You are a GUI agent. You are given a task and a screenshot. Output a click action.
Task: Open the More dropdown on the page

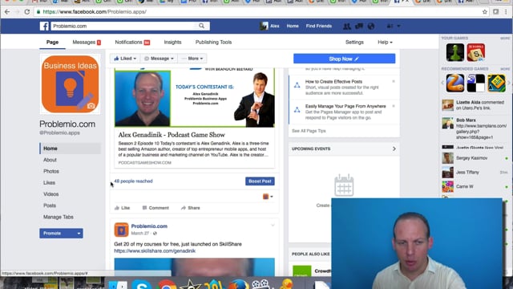192,59
